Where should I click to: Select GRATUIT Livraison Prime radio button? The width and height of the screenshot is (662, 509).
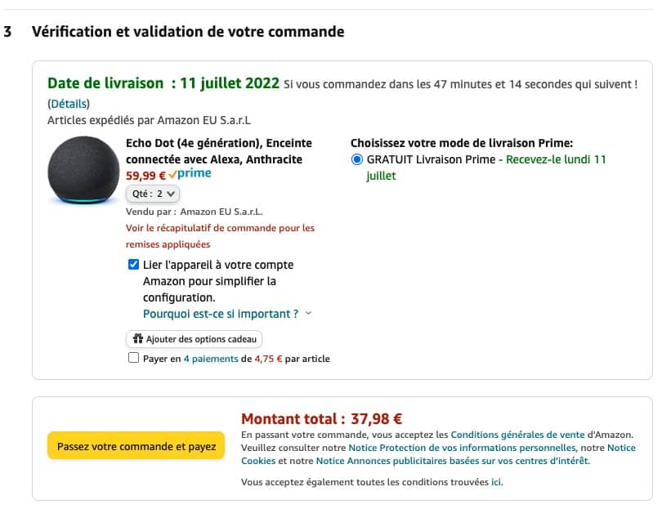pos(357,159)
